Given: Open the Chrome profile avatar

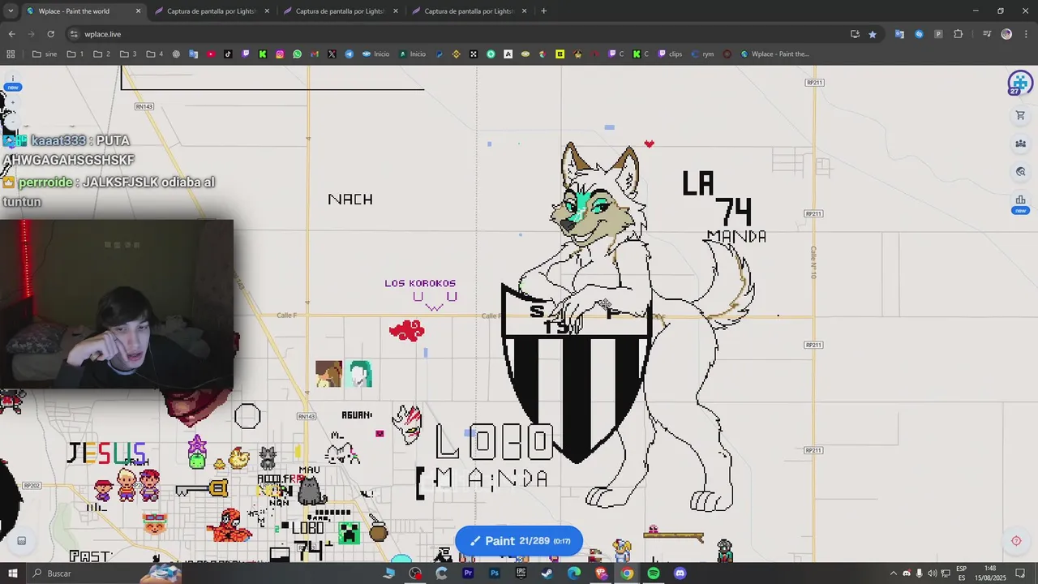Looking at the screenshot, I should click(x=1006, y=34).
